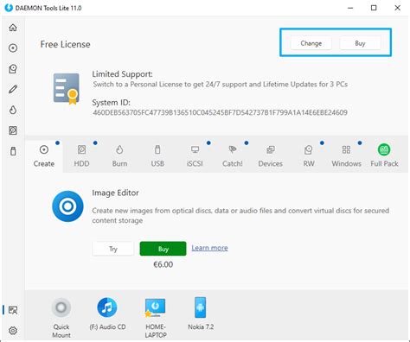
Task: Open the USB stick sidebar icon
Action: click(x=13, y=151)
